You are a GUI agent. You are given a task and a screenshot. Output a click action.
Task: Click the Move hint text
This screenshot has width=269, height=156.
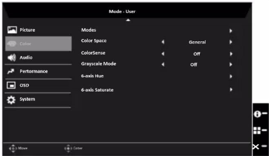coord(23,148)
